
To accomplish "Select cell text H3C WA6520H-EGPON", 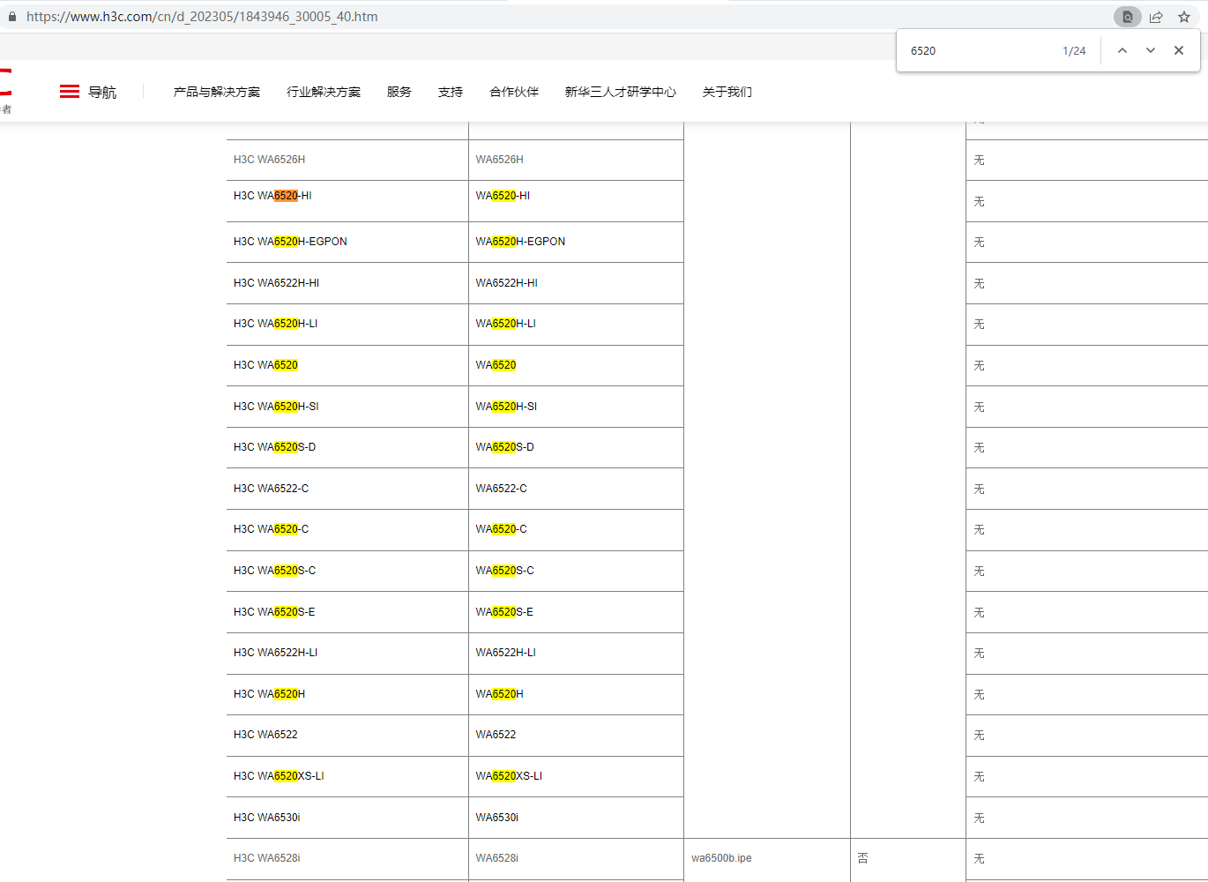I will click(290, 242).
